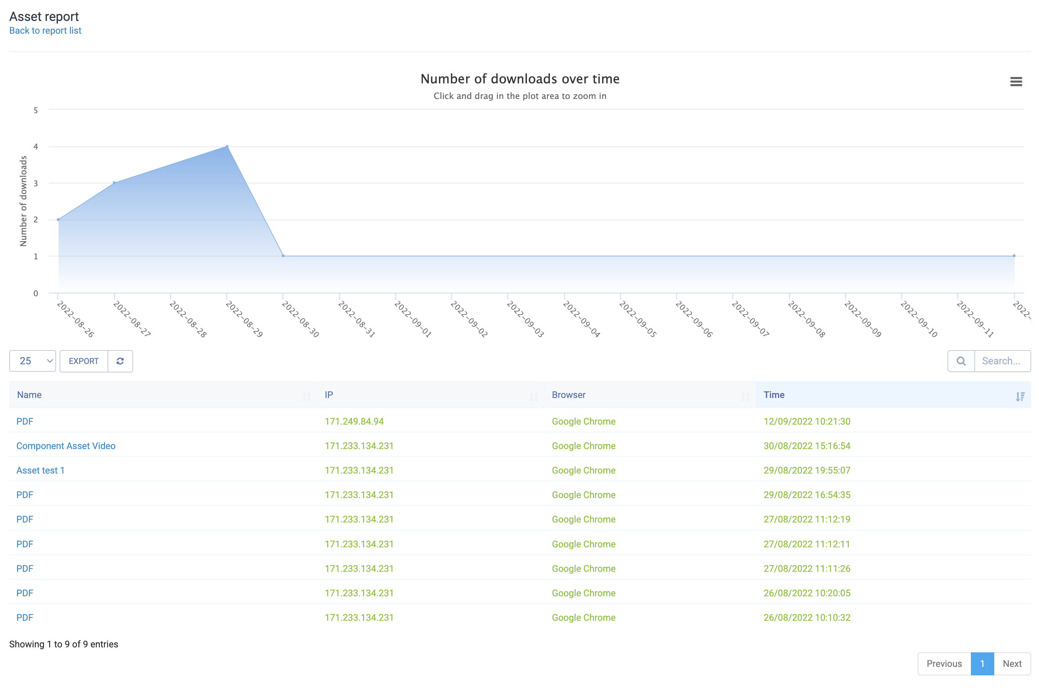Focus the Search input field

coord(1001,361)
